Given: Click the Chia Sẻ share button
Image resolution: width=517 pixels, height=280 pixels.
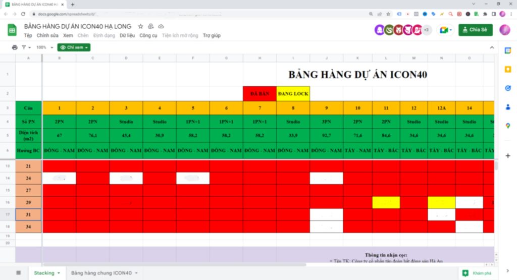Looking at the screenshot, I should 476,30.
